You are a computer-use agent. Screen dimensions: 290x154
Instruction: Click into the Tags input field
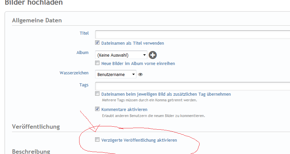tap(192, 86)
